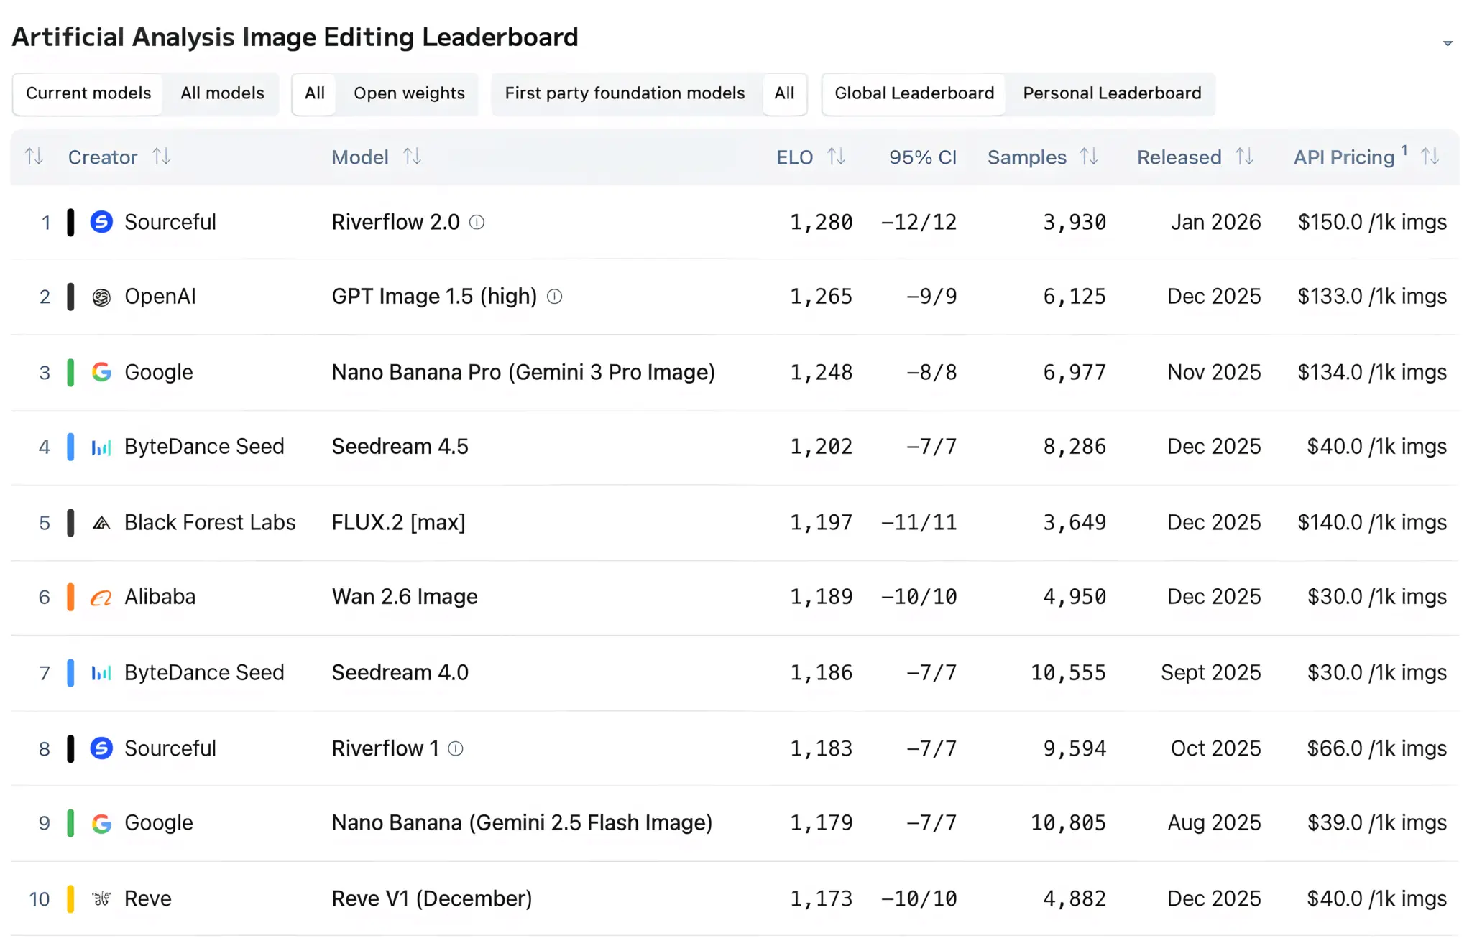Click sort arrows beside Released column
1472x938 pixels.
pos(1244,157)
